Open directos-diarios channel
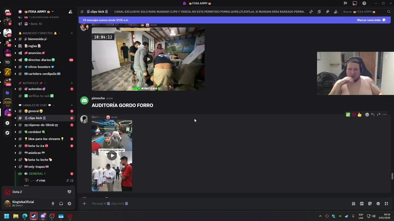This screenshot has width=394, height=221. (45, 60)
